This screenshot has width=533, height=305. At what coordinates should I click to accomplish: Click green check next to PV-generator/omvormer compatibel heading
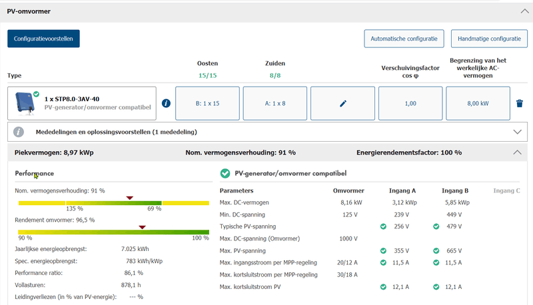tap(225, 174)
